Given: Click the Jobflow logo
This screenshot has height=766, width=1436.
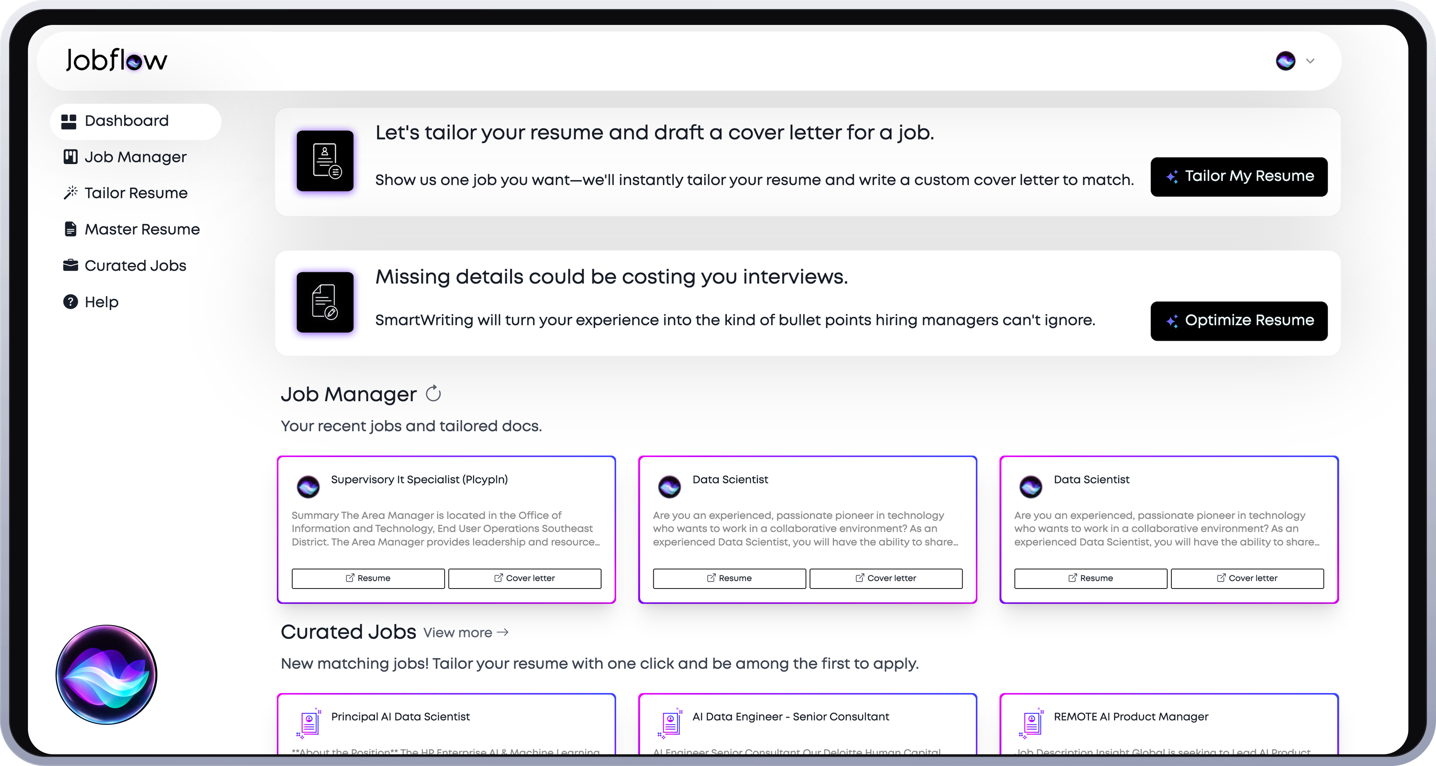Looking at the screenshot, I should (x=117, y=60).
